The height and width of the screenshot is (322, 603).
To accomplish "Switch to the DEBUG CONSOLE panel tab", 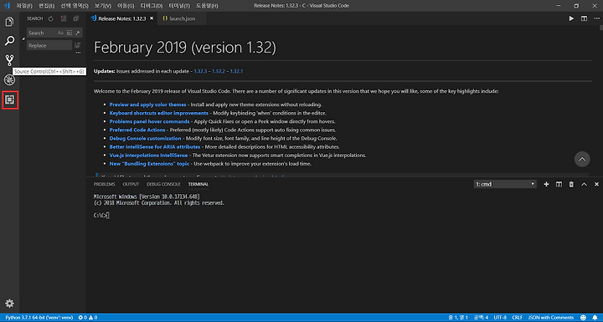I will tap(163, 184).
